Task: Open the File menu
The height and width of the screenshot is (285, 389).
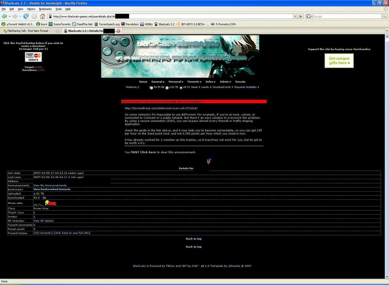Action: [4, 9]
